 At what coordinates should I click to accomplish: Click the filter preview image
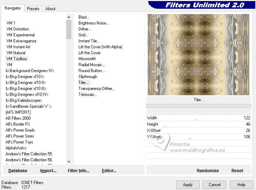click(x=199, y=55)
